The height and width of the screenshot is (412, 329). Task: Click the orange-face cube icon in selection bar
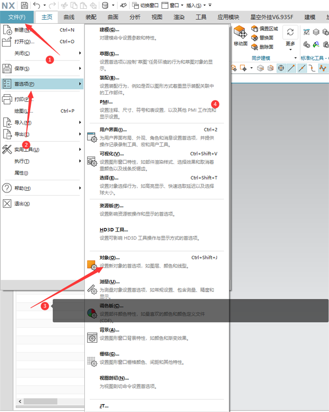click(270, 68)
